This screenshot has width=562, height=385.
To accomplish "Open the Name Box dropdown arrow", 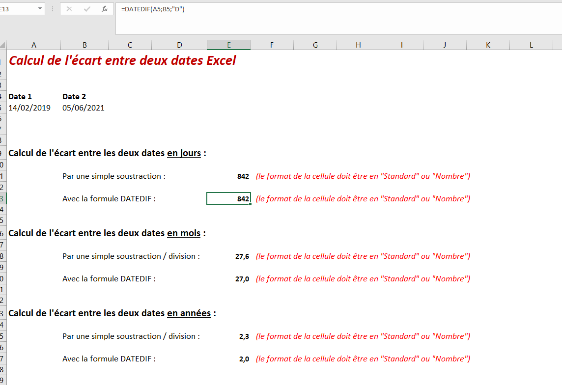I will click(40, 9).
